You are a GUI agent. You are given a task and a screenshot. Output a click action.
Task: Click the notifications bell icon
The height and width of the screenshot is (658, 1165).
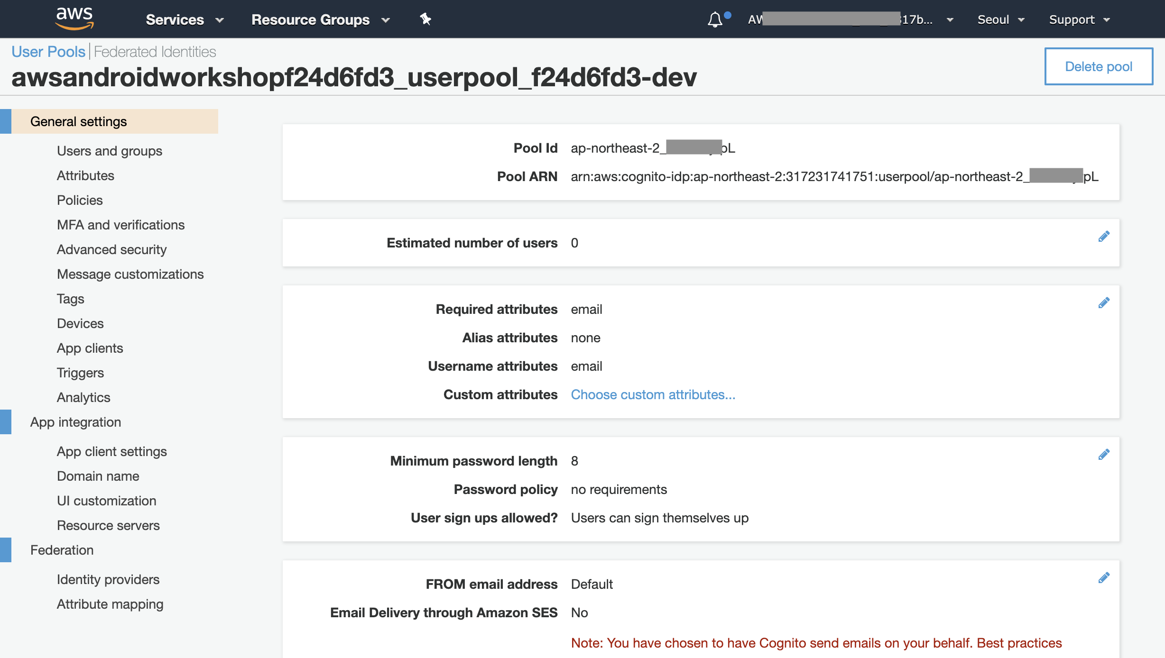(x=714, y=18)
